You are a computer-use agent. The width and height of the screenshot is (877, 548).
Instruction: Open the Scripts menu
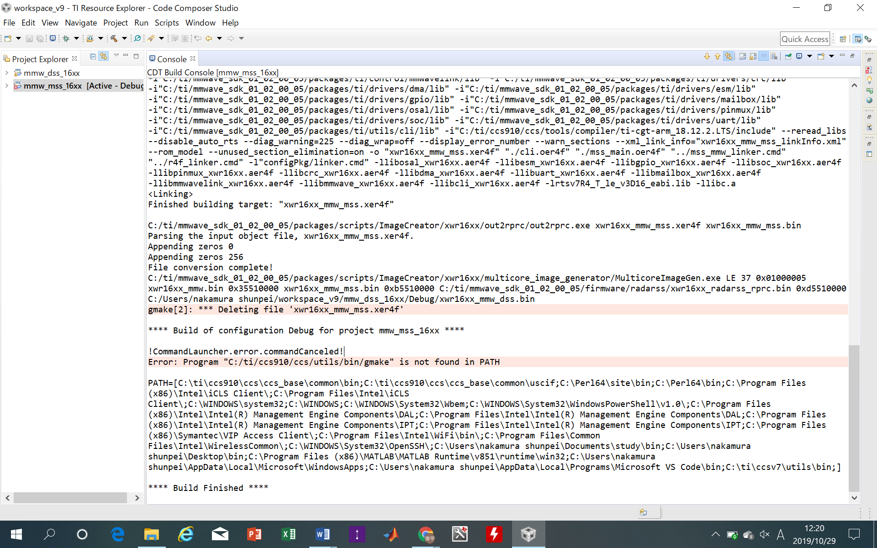point(166,23)
